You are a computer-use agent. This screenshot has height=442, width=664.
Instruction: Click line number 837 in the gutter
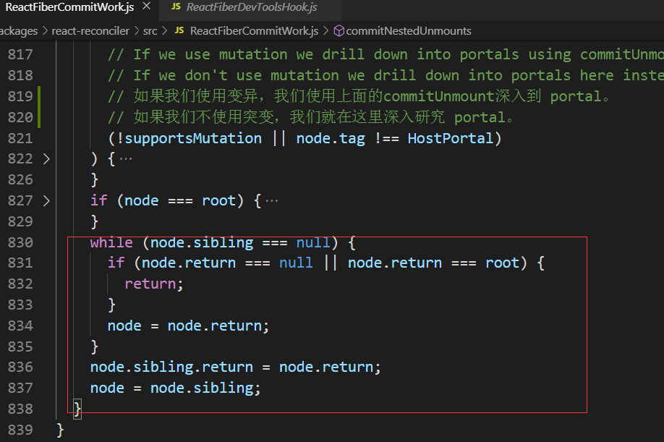coord(20,388)
